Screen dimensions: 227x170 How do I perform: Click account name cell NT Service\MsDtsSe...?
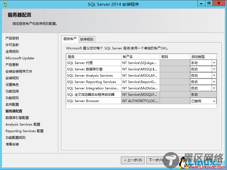click(141, 88)
